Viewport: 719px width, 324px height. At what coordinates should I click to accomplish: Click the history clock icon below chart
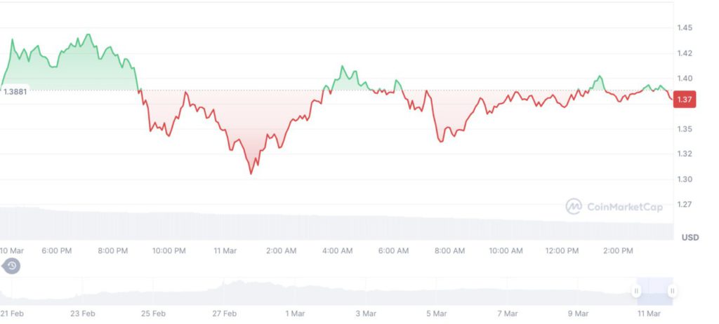(x=12, y=266)
